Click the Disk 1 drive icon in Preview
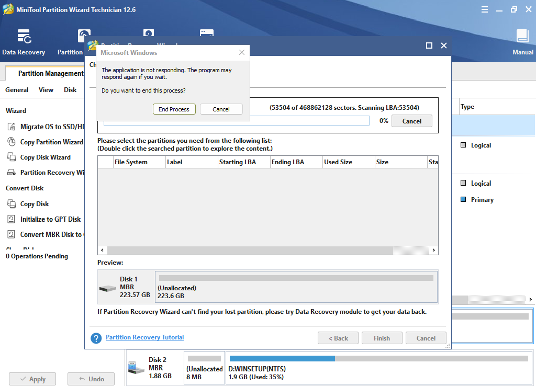 coord(108,288)
